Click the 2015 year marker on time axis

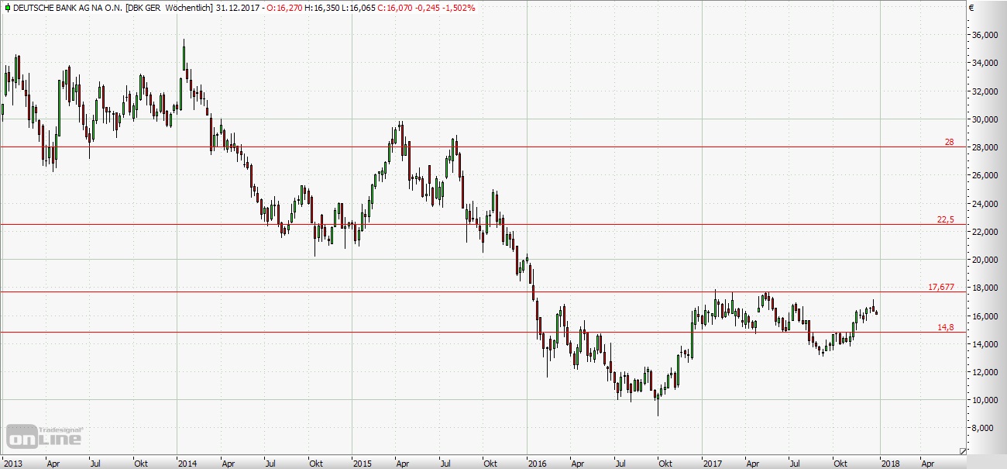(x=362, y=463)
